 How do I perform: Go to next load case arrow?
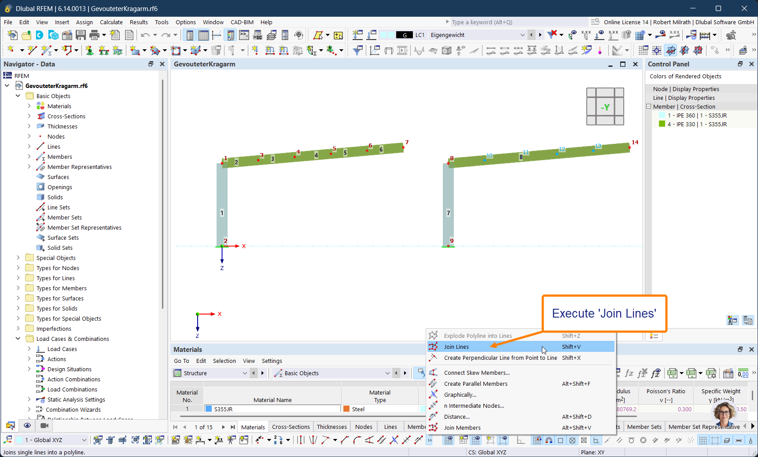[540, 35]
